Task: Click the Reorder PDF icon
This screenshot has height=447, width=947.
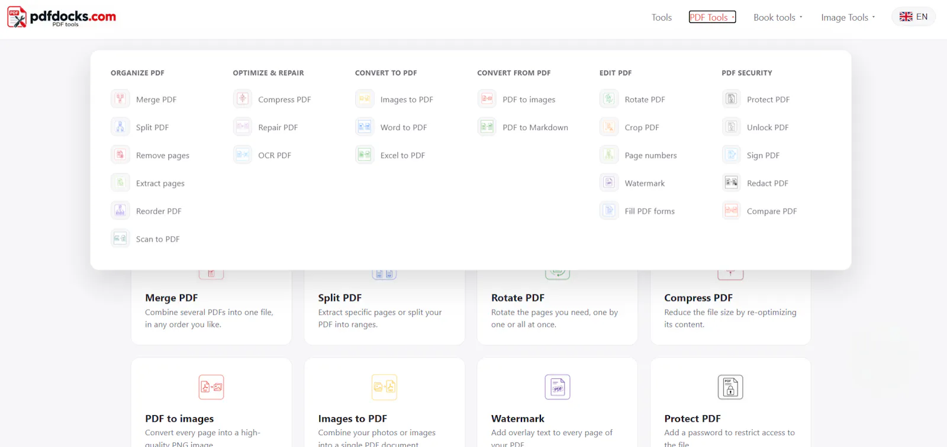Action: (120, 210)
